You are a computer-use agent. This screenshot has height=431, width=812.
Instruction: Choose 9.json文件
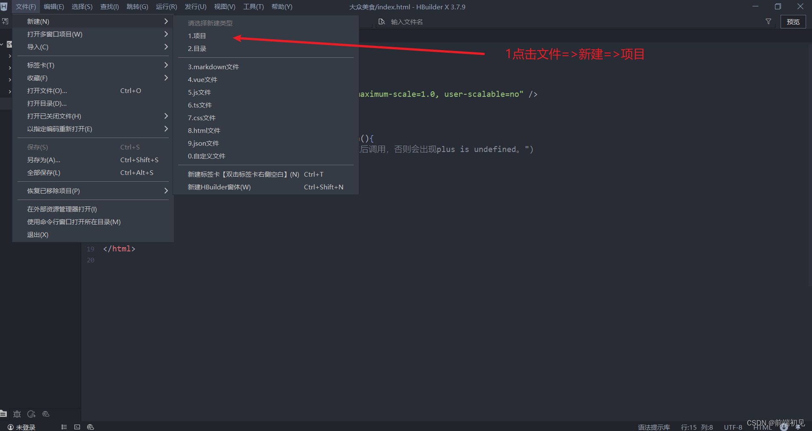(x=267, y=144)
